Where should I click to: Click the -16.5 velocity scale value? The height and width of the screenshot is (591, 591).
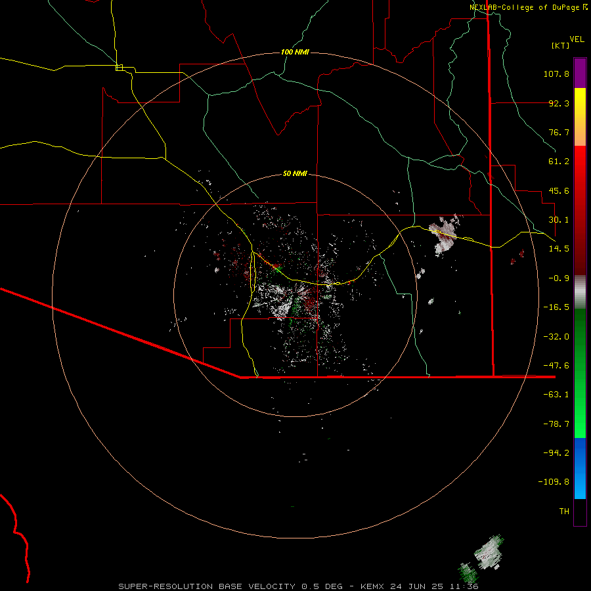point(556,307)
